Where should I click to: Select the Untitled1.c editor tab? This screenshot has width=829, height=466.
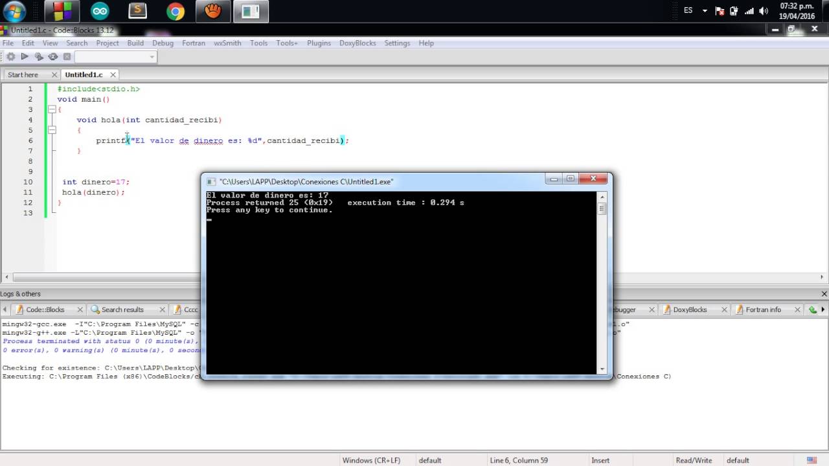point(84,75)
